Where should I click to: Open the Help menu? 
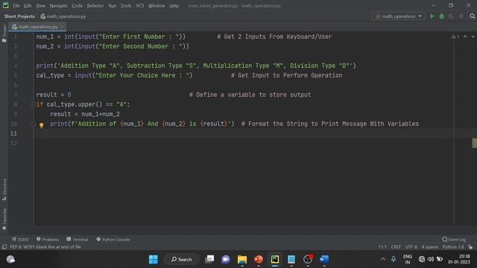pyautogui.click(x=174, y=5)
